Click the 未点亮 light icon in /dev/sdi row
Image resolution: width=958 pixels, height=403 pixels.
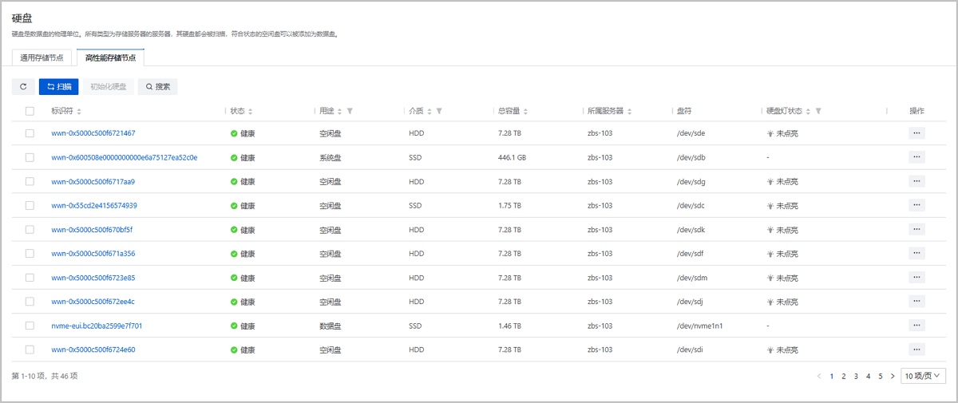pos(770,350)
